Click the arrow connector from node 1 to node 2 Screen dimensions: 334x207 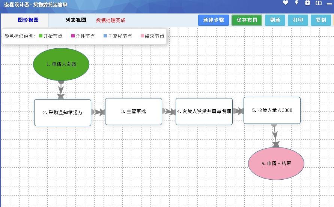pos(61,90)
